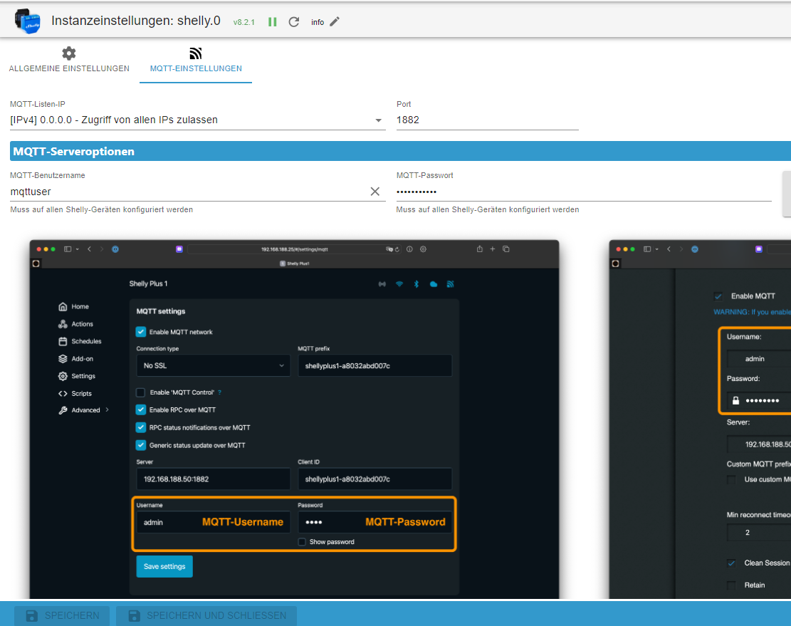Click Password field in Shelly Plus 1 screenshot
Screen dimensions: 791x626
374,522
